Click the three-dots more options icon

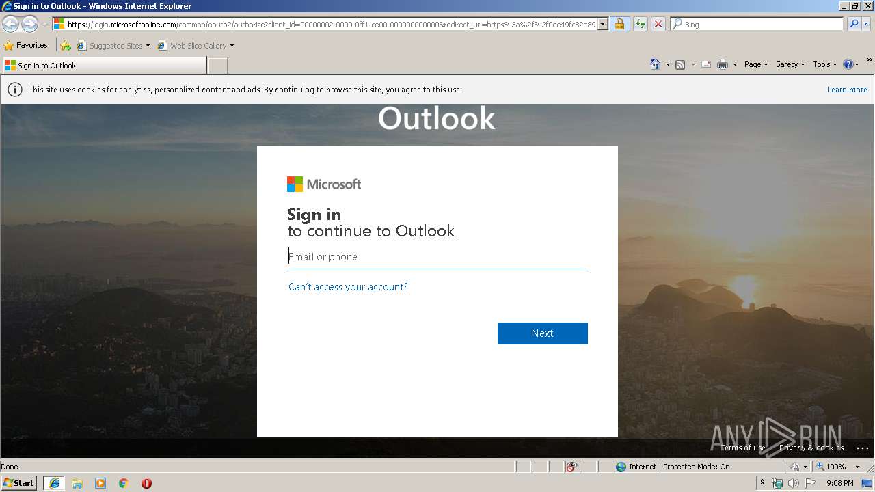(x=862, y=448)
